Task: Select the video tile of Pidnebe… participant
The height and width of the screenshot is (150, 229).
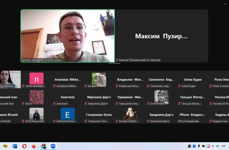Action: click(x=10, y=79)
